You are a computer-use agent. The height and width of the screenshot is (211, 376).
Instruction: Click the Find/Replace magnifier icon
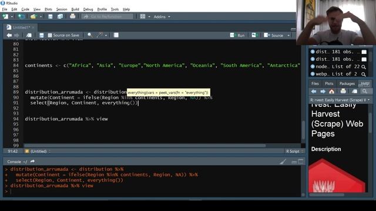[90, 35]
